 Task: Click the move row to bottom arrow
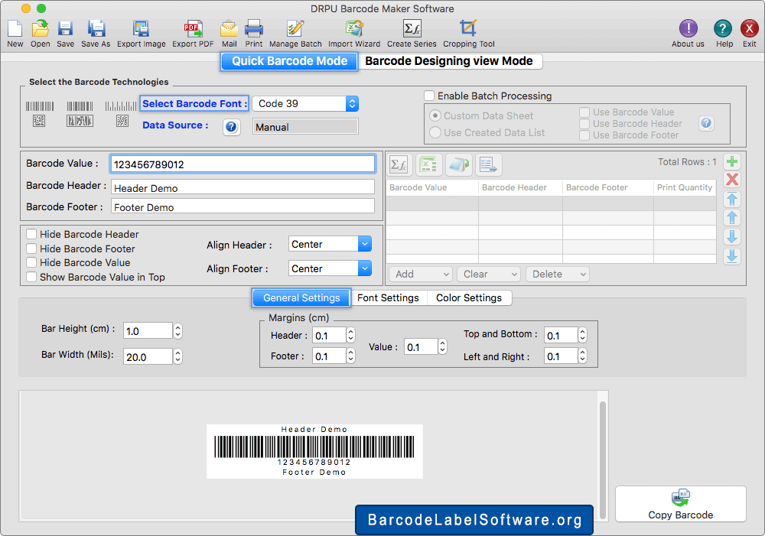coord(732,256)
